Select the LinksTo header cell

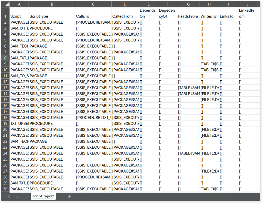pyautogui.click(x=228, y=16)
